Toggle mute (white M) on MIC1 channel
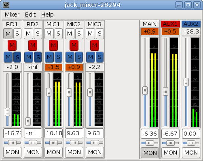 point(49,33)
